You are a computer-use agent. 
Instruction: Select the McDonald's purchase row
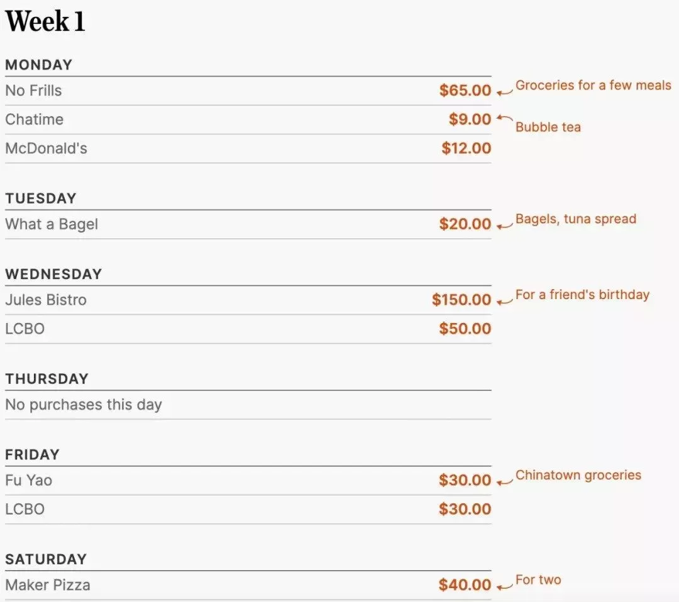tap(248, 148)
